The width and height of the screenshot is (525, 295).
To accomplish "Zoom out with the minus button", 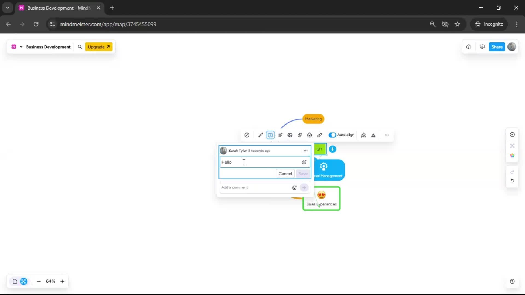I will click(39, 281).
